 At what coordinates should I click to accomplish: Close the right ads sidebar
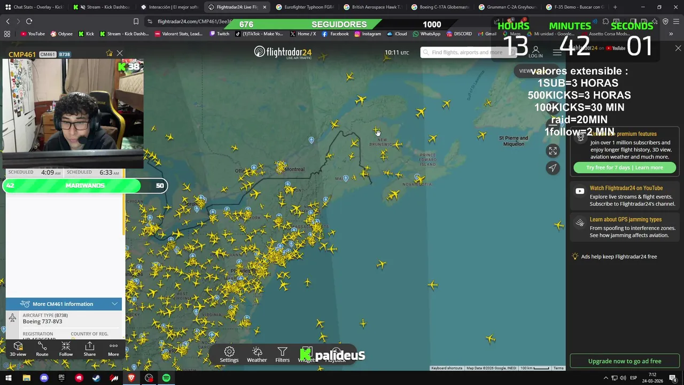[x=678, y=48]
